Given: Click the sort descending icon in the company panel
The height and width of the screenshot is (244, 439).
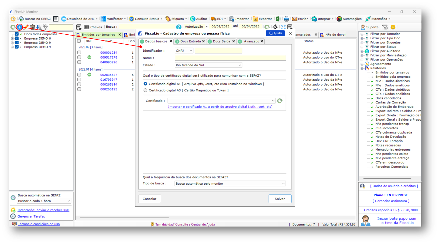Looking at the screenshot, I should [x=39, y=27].
